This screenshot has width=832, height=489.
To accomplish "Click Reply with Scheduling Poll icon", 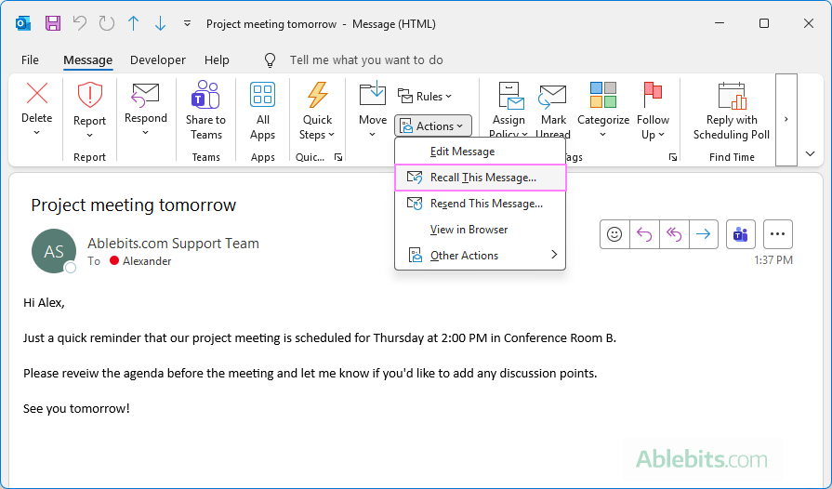I will coord(732,96).
